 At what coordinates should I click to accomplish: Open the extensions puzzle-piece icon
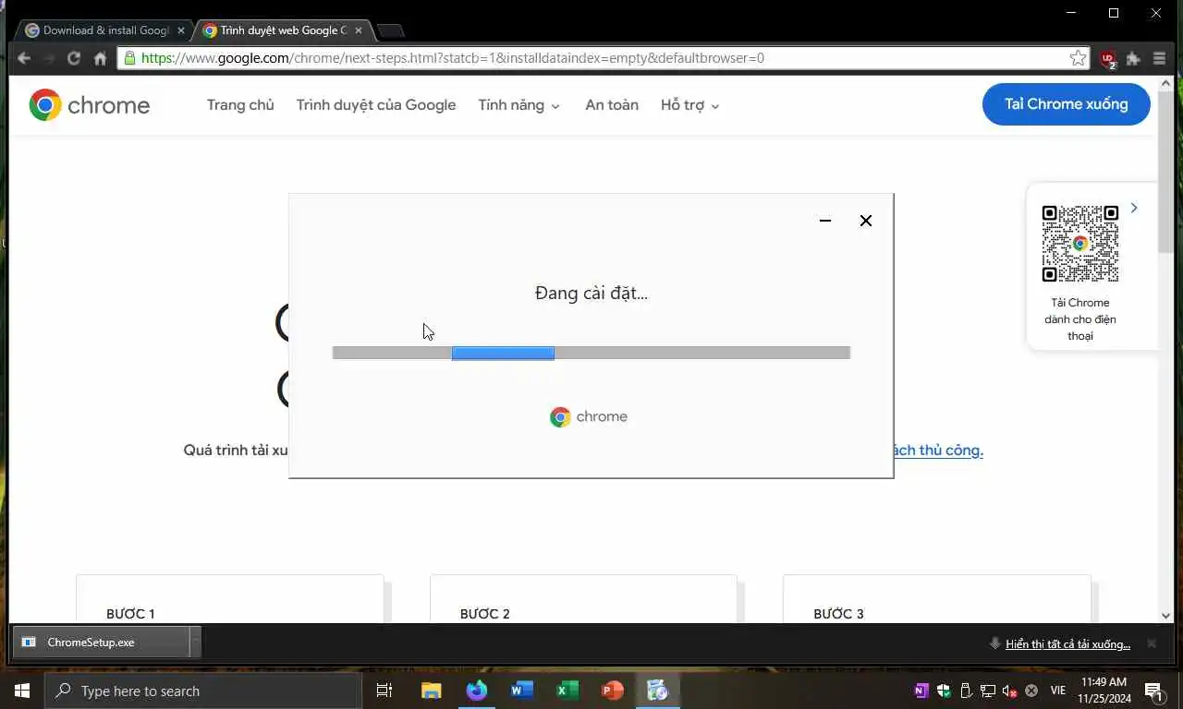coord(1133,58)
